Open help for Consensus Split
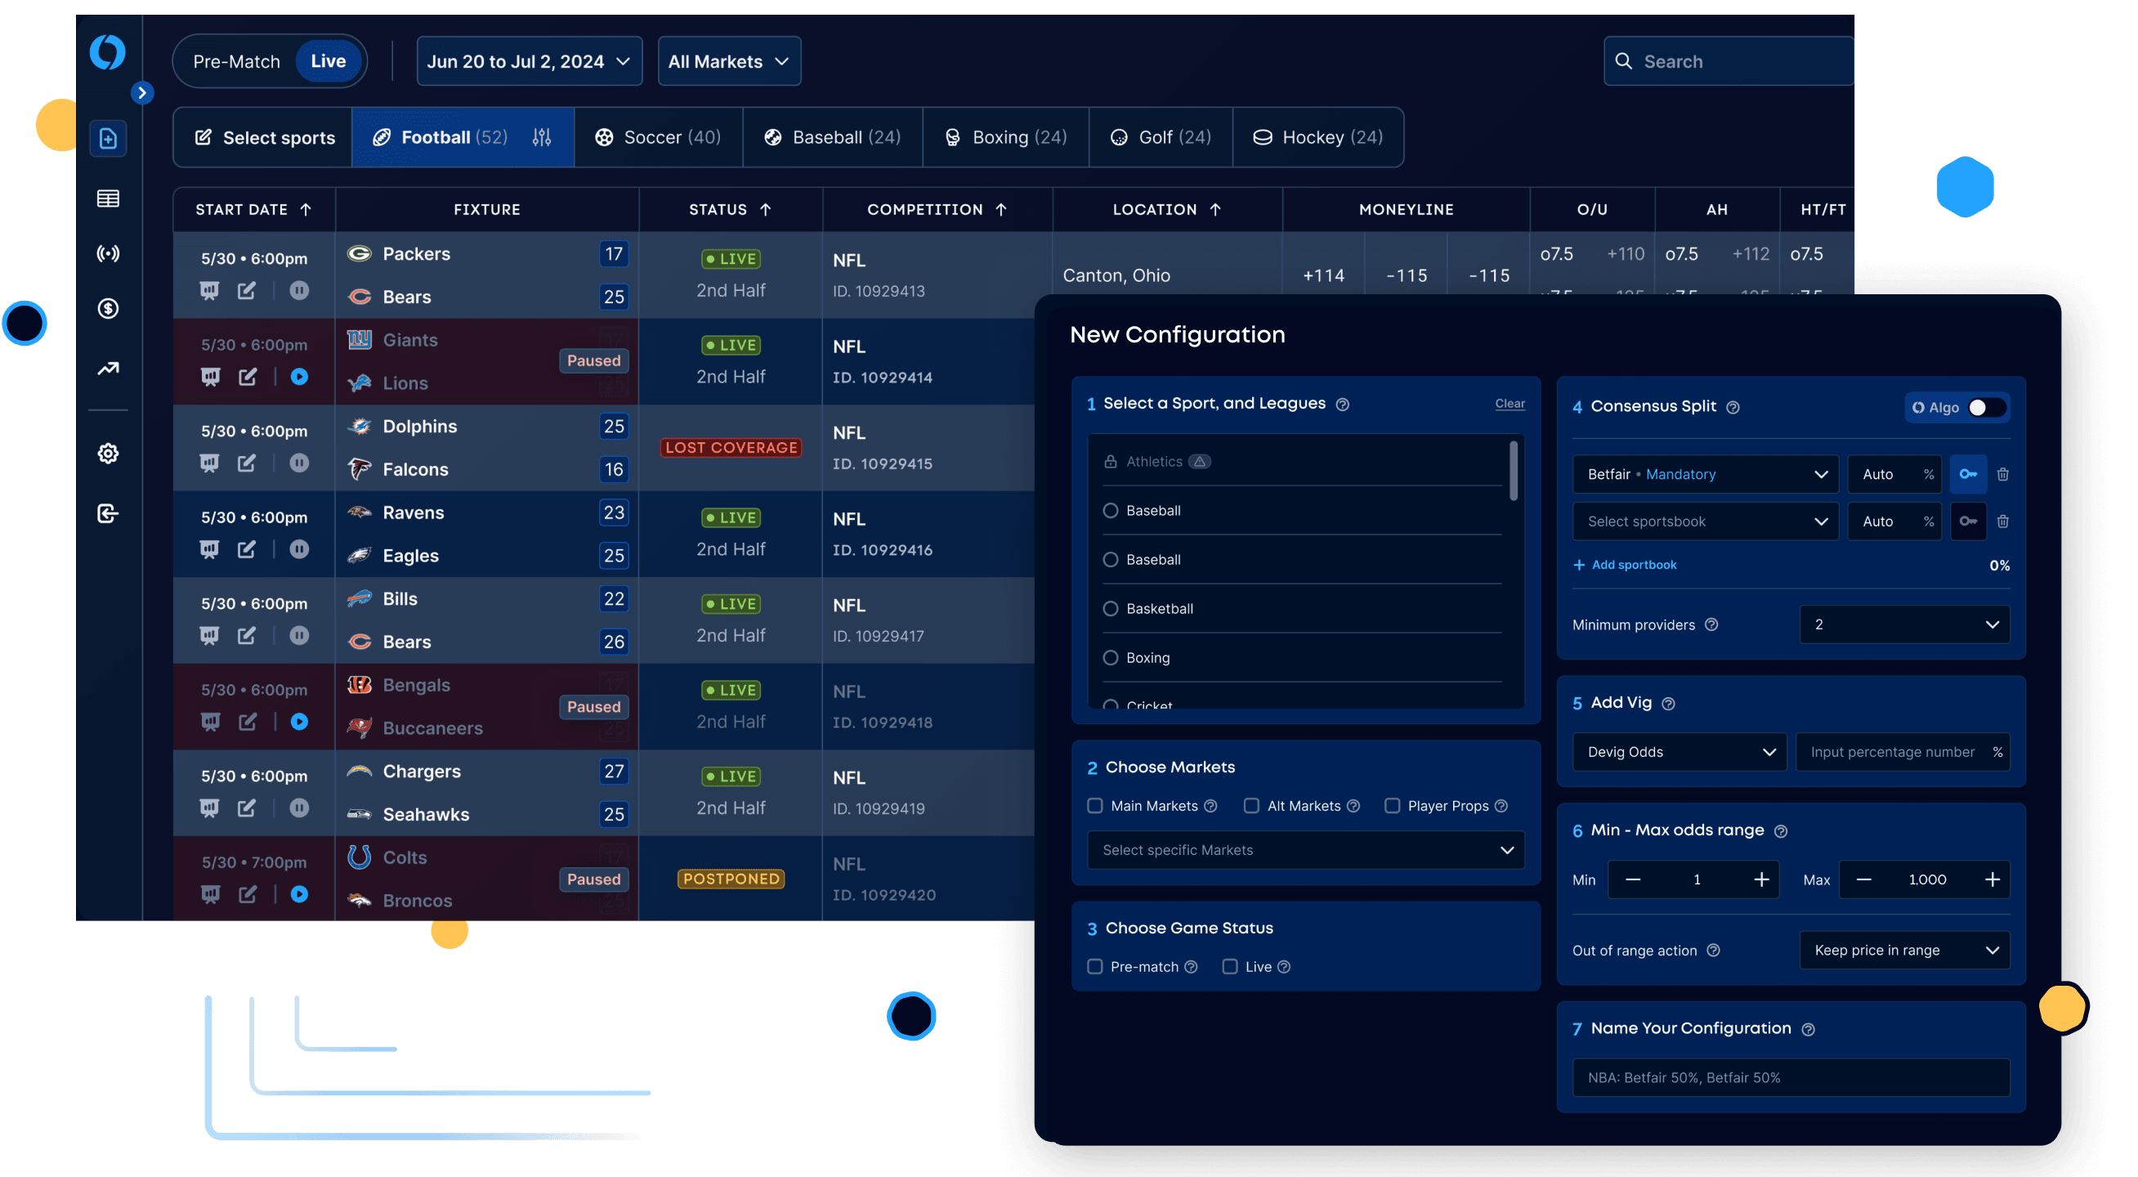 click(1733, 408)
